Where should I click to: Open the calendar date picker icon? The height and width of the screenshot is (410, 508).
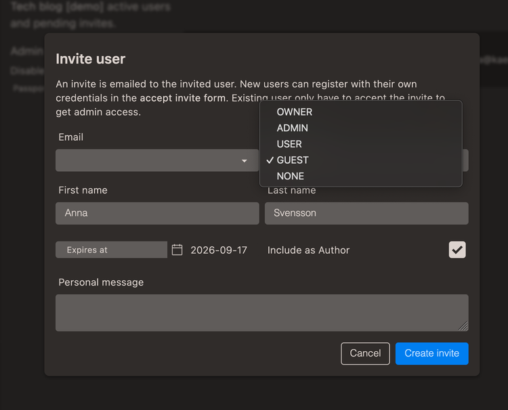(x=177, y=250)
